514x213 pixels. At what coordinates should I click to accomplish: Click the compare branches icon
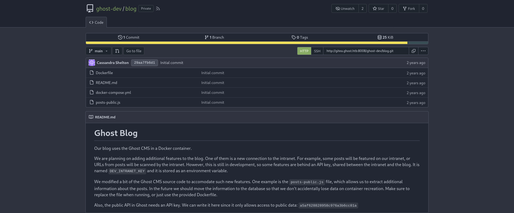(117, 51)
